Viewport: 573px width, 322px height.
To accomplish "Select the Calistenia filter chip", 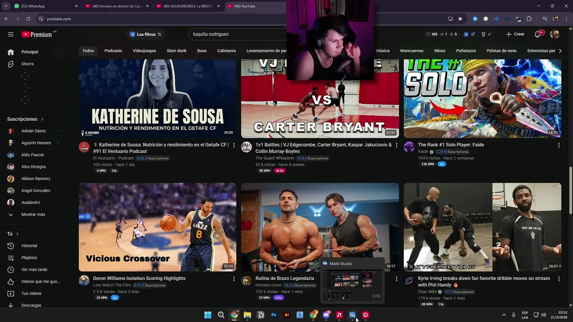I will click(227, 51).
